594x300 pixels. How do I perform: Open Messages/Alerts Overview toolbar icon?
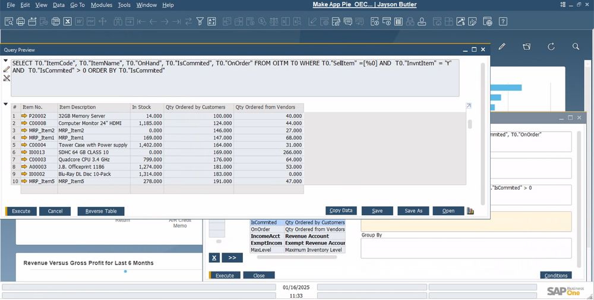coord(348,21)
